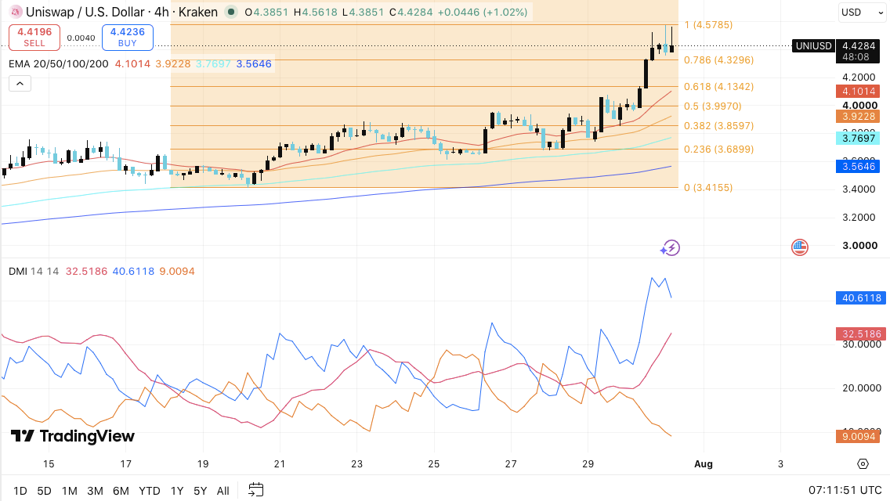The height and width of the screenshot is (501, 890).
Task: Switch to the 1Y time range
Action: pos(177,491)
